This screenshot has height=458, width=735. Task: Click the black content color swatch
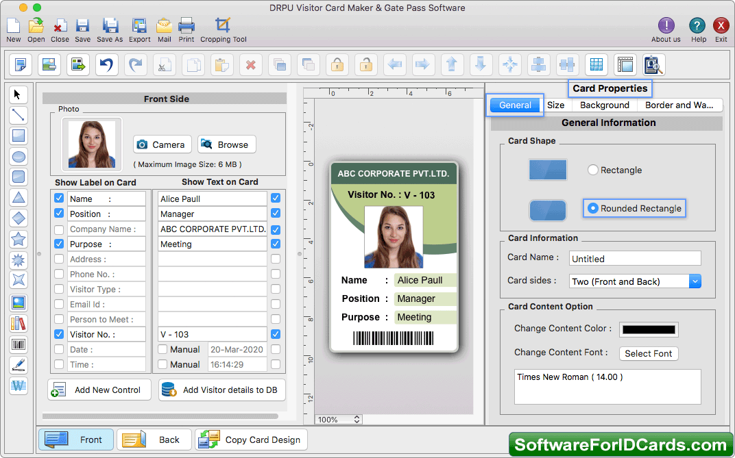[x=649, y=329]
